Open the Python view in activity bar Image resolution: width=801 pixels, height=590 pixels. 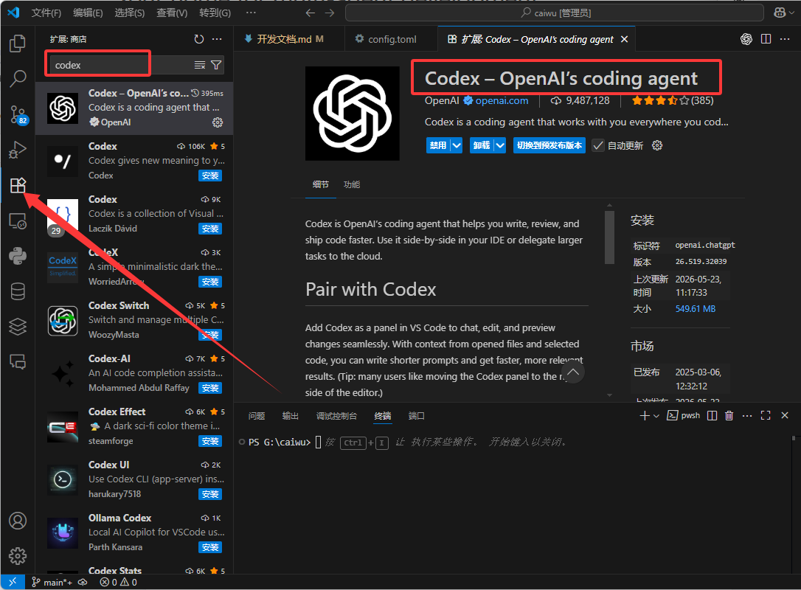pos(18,256)
